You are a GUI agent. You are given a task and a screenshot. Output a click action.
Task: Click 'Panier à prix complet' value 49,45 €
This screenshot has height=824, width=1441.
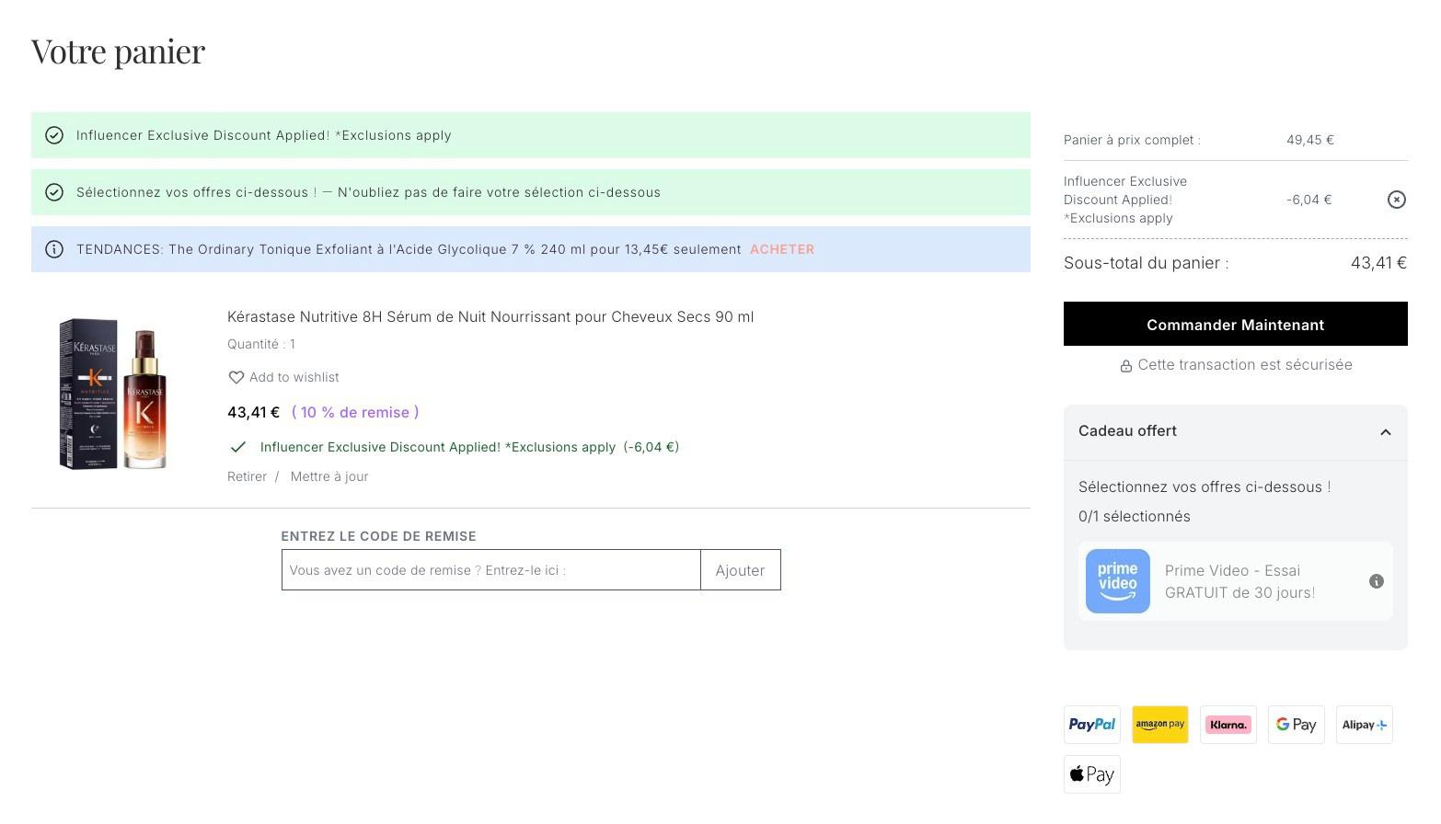pyautogui.click(x=1310, y=140)
